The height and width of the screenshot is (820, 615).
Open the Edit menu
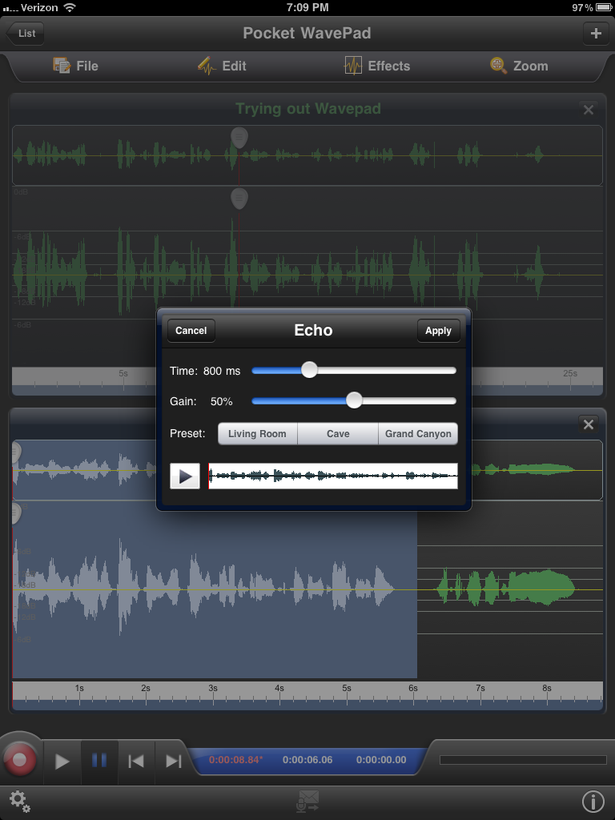point(222,66)
